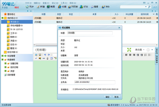Expand the 类型 search tree node
This screenshot has width=159, height=107.
coord(6,71)
